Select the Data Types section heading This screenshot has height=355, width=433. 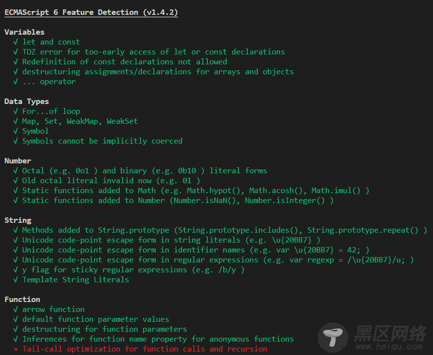(27, 101)
